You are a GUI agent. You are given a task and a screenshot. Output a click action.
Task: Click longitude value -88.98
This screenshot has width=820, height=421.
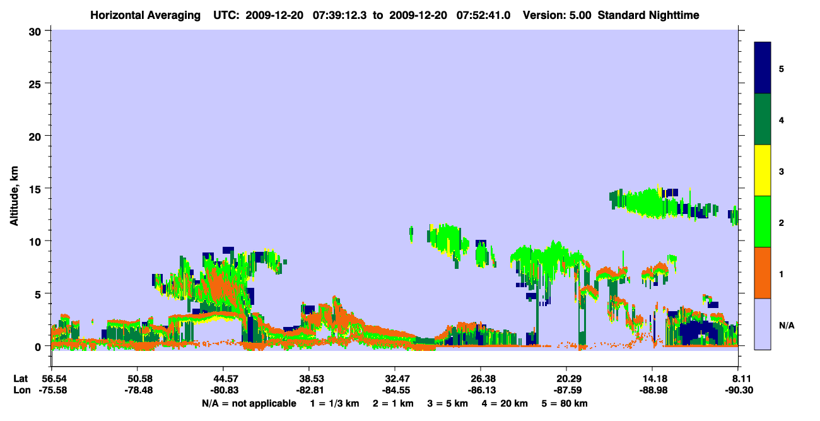tap(653, 391)
